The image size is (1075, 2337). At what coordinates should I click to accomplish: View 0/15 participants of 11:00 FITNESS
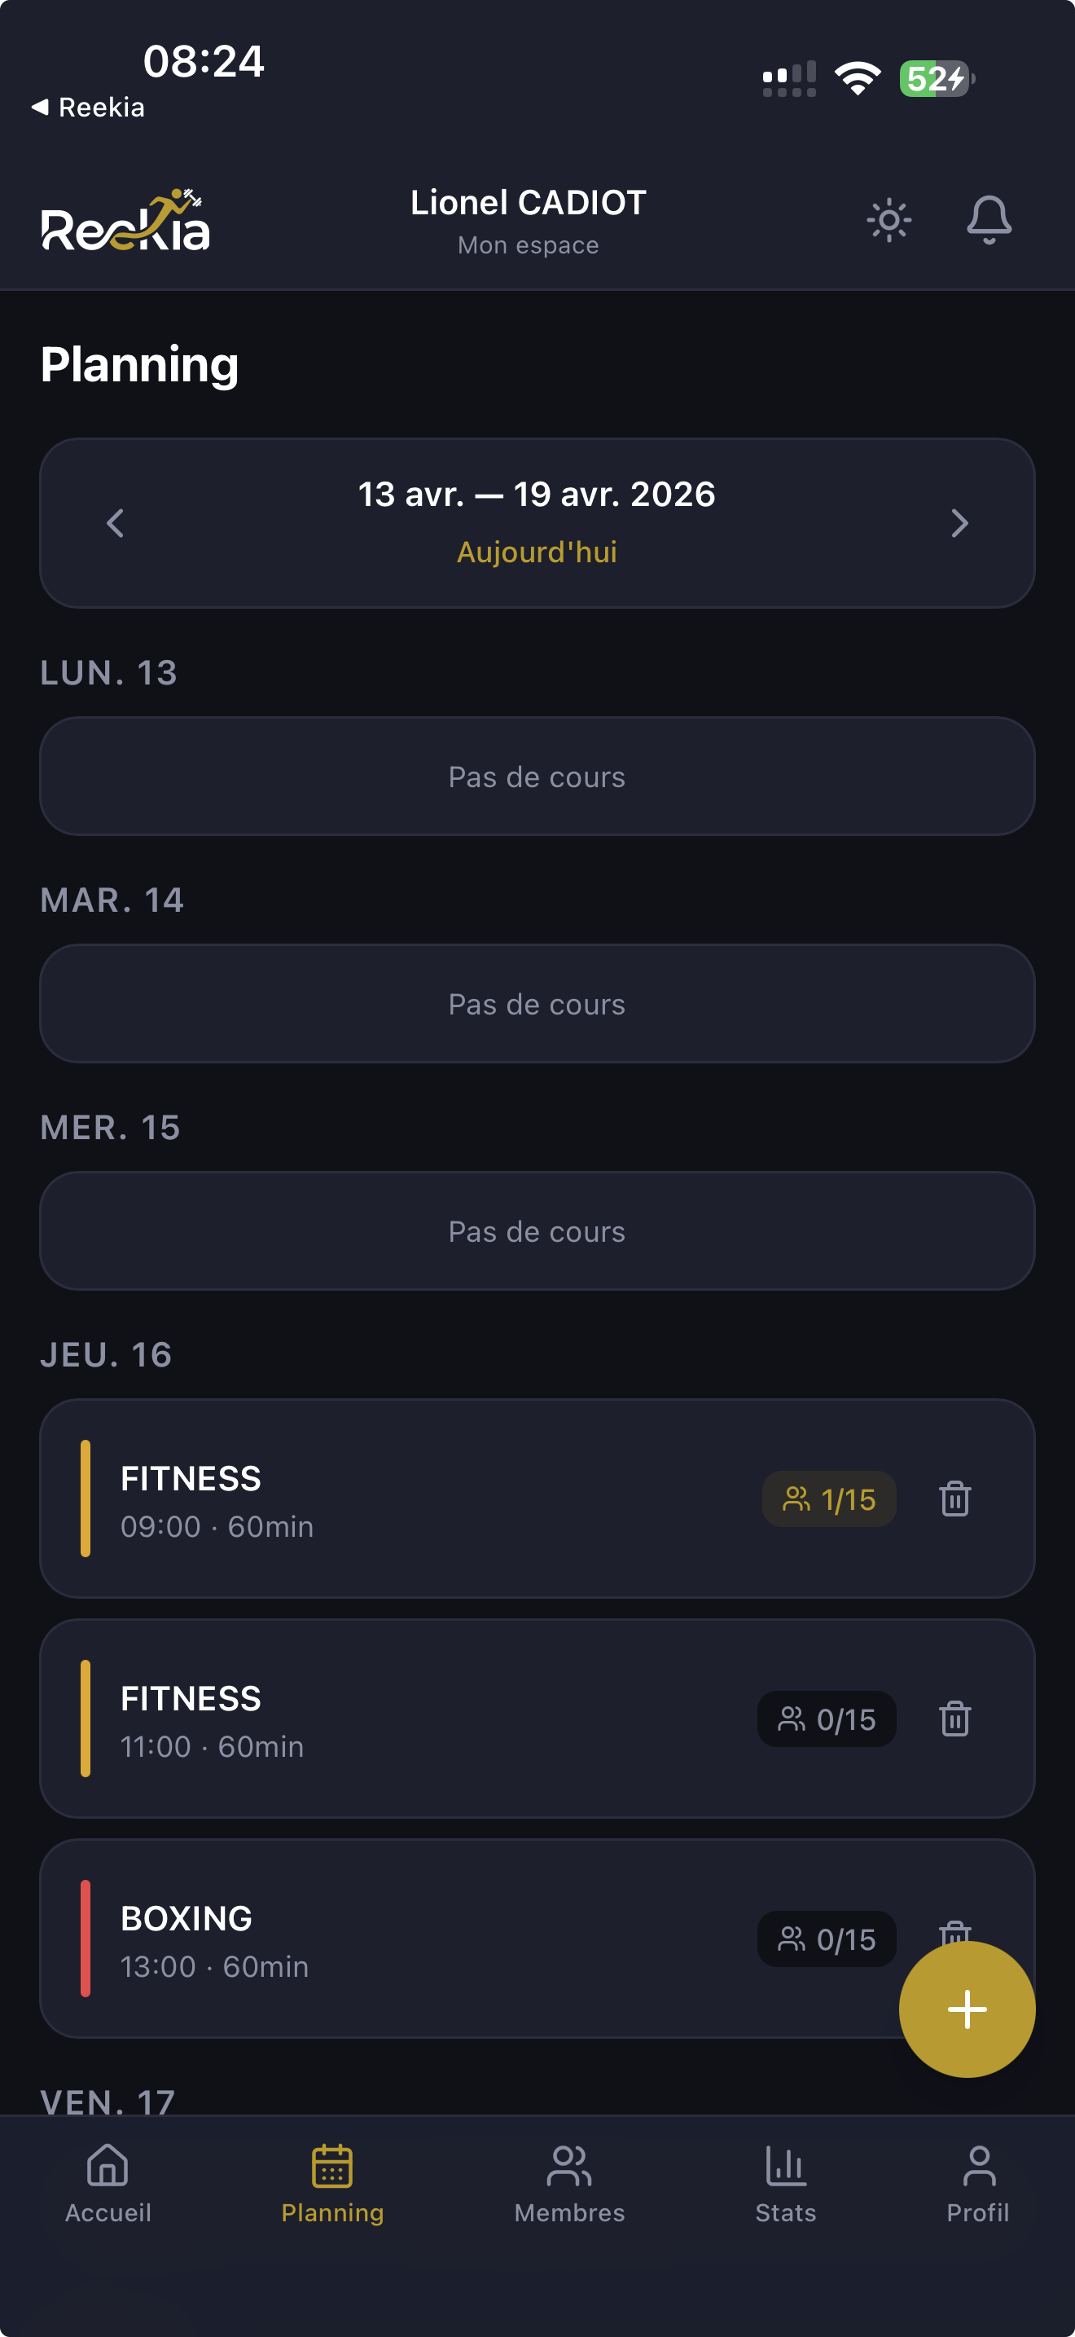pos(827,1719)
